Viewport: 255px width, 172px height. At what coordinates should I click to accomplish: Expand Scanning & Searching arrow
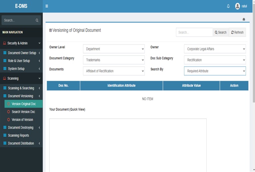coord(39,88)
